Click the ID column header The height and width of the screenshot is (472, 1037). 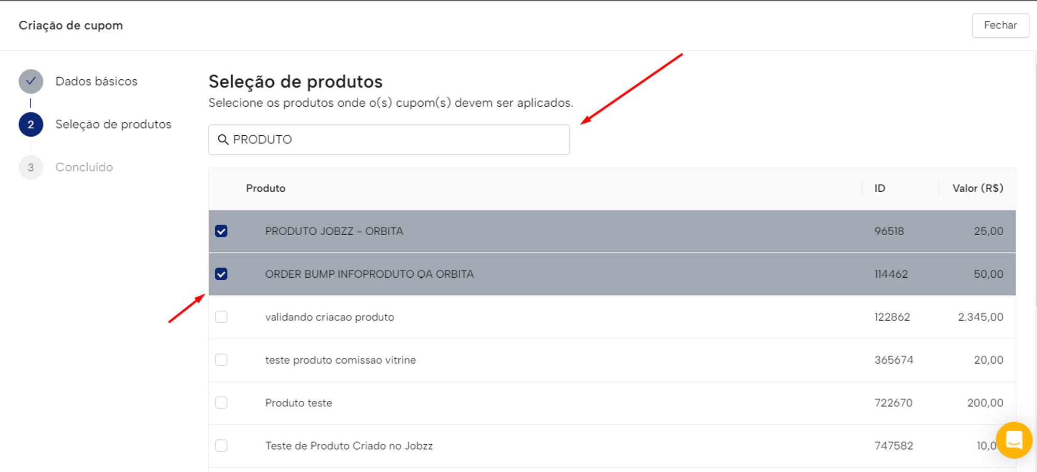(x=880, y=189)
